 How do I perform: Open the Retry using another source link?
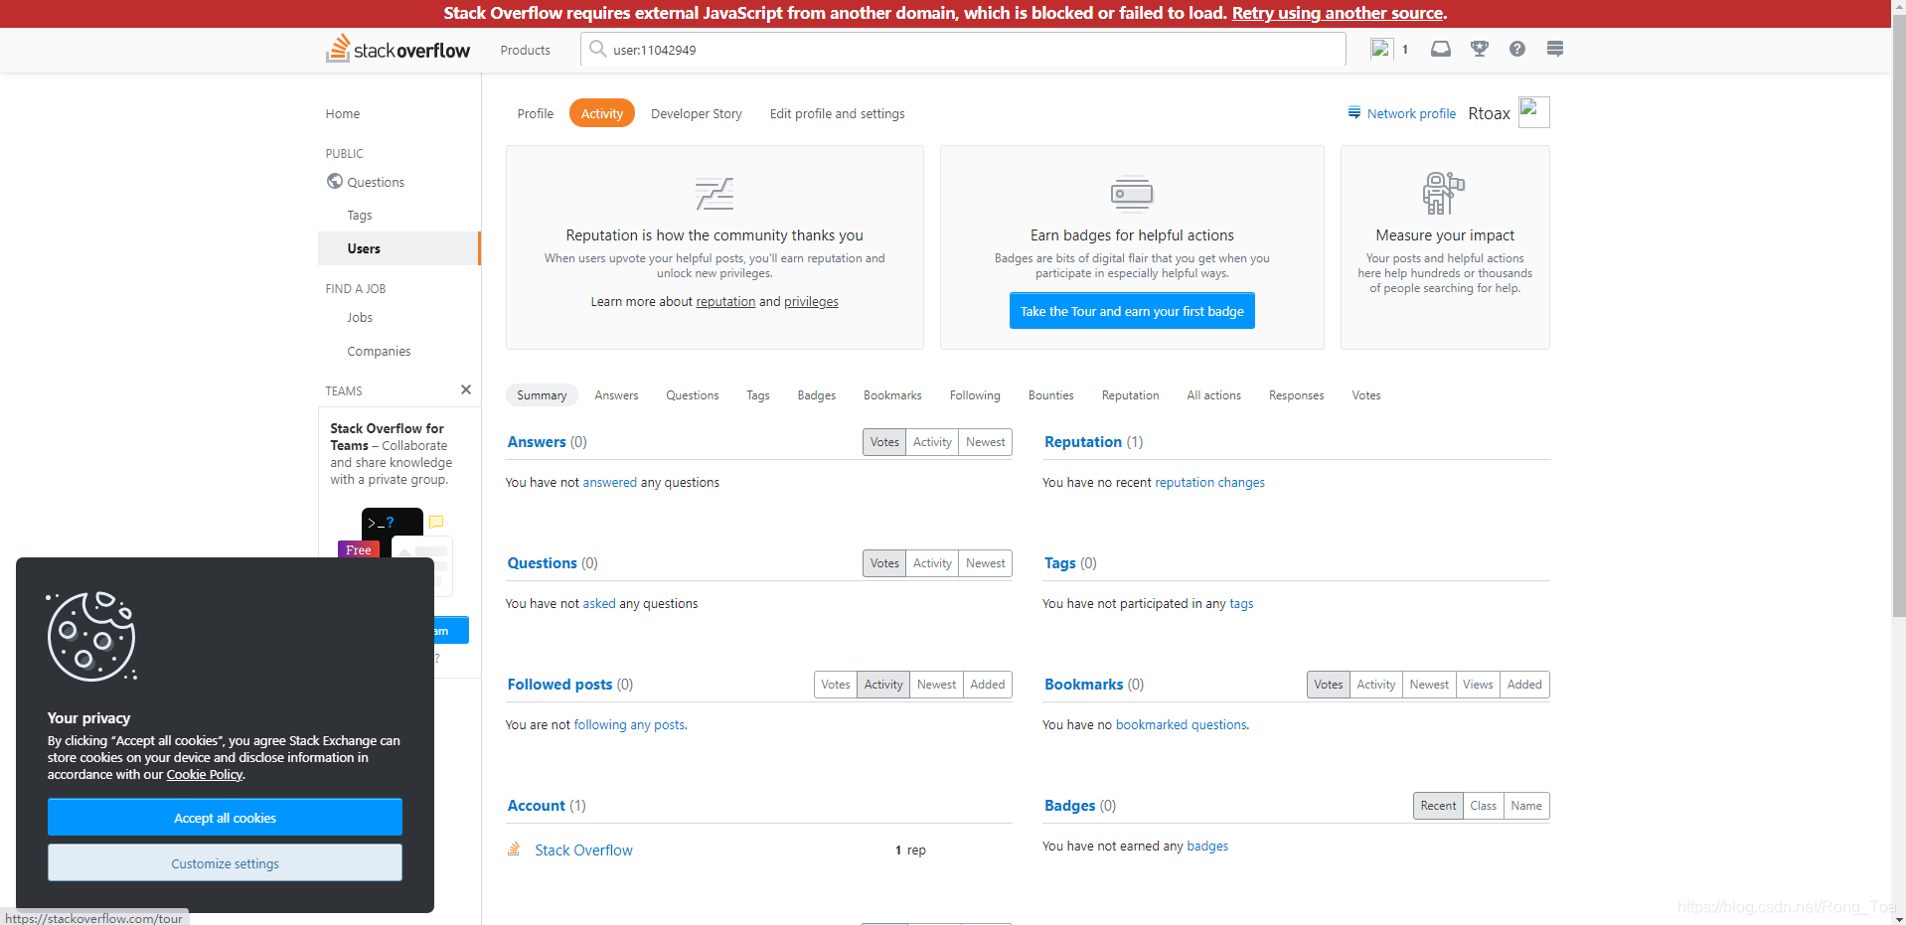click(x=1336, y=13)
